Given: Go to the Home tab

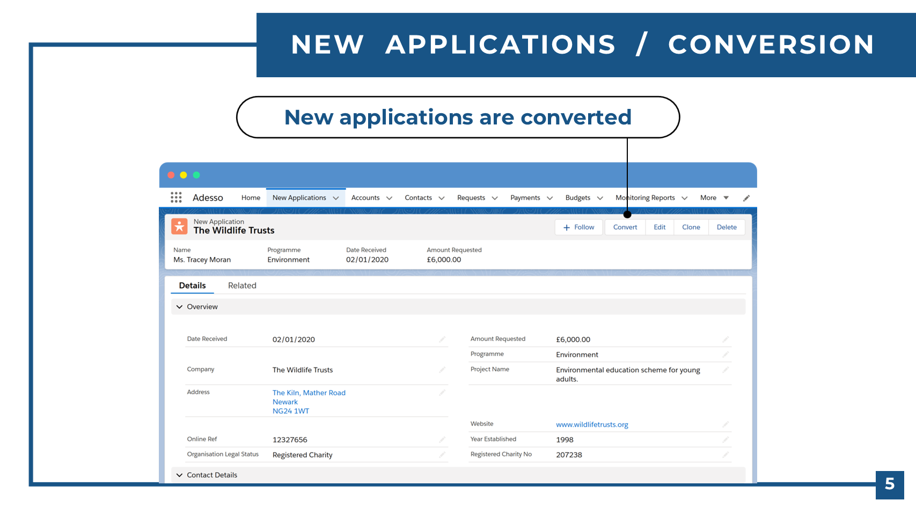Looking at the screenshot, I should coord(251,198).
